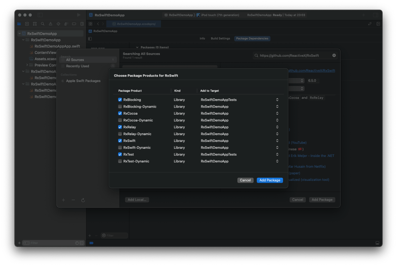Uncheck the RxCocoa package product
Viewport: 397px width, 266px height.
coord(120,114)
